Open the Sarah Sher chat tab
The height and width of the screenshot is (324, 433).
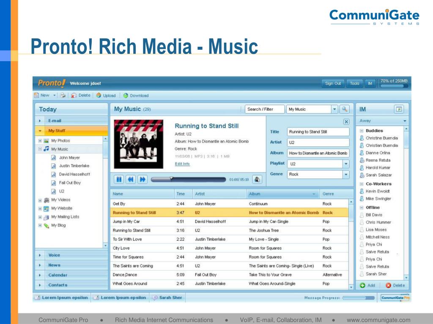tap(167, 297)
